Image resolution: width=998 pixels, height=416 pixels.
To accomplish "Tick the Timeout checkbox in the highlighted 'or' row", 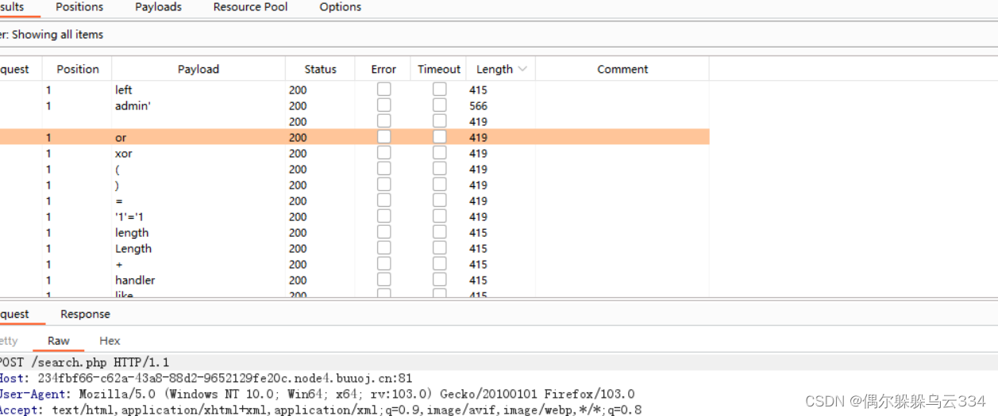I will coord(439,137).
